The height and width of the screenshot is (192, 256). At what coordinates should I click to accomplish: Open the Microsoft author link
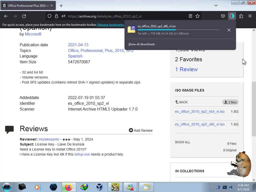tap(33, 34)
